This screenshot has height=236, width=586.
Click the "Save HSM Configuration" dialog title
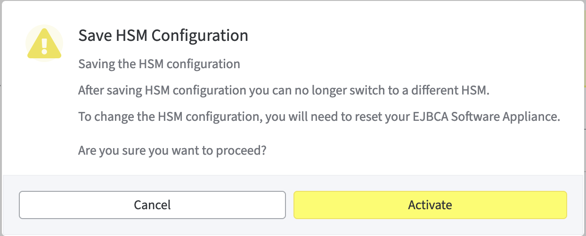click(163, 36)
